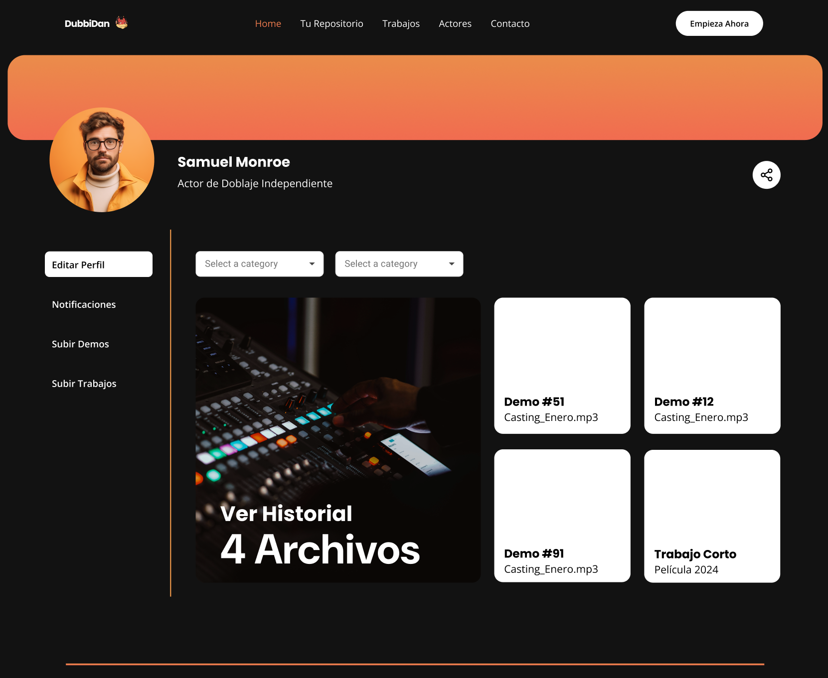Open the second Select a category dropdown

[399, 264]
